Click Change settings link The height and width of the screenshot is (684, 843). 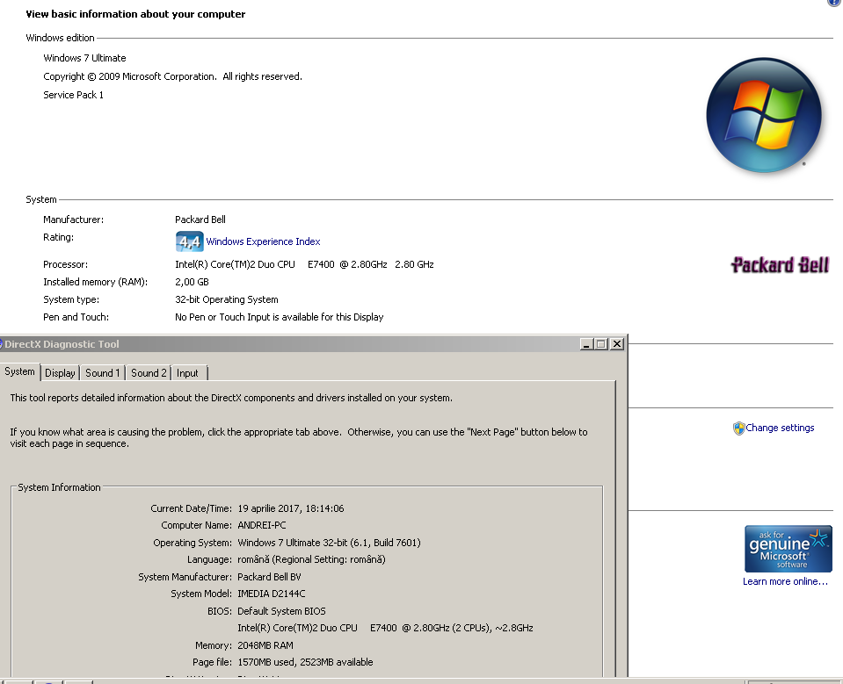click(x=780, y=428)
